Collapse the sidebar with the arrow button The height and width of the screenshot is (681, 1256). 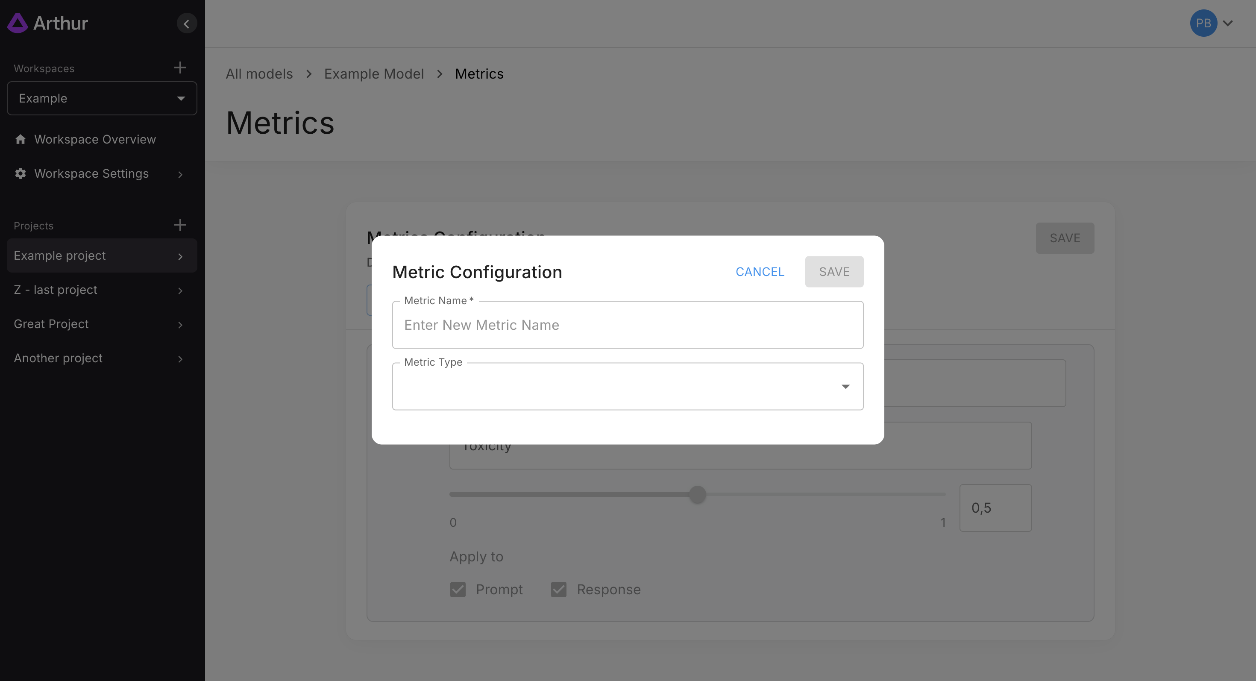(x=186, y=23)
